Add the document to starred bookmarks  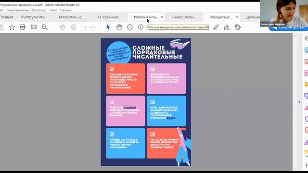pos(12,27)
